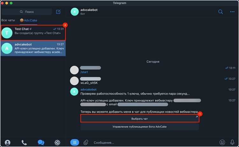Open Settings gear icon
Viewport: 239px width, 147px height.
pyautogui.click(x=57, y=143)
